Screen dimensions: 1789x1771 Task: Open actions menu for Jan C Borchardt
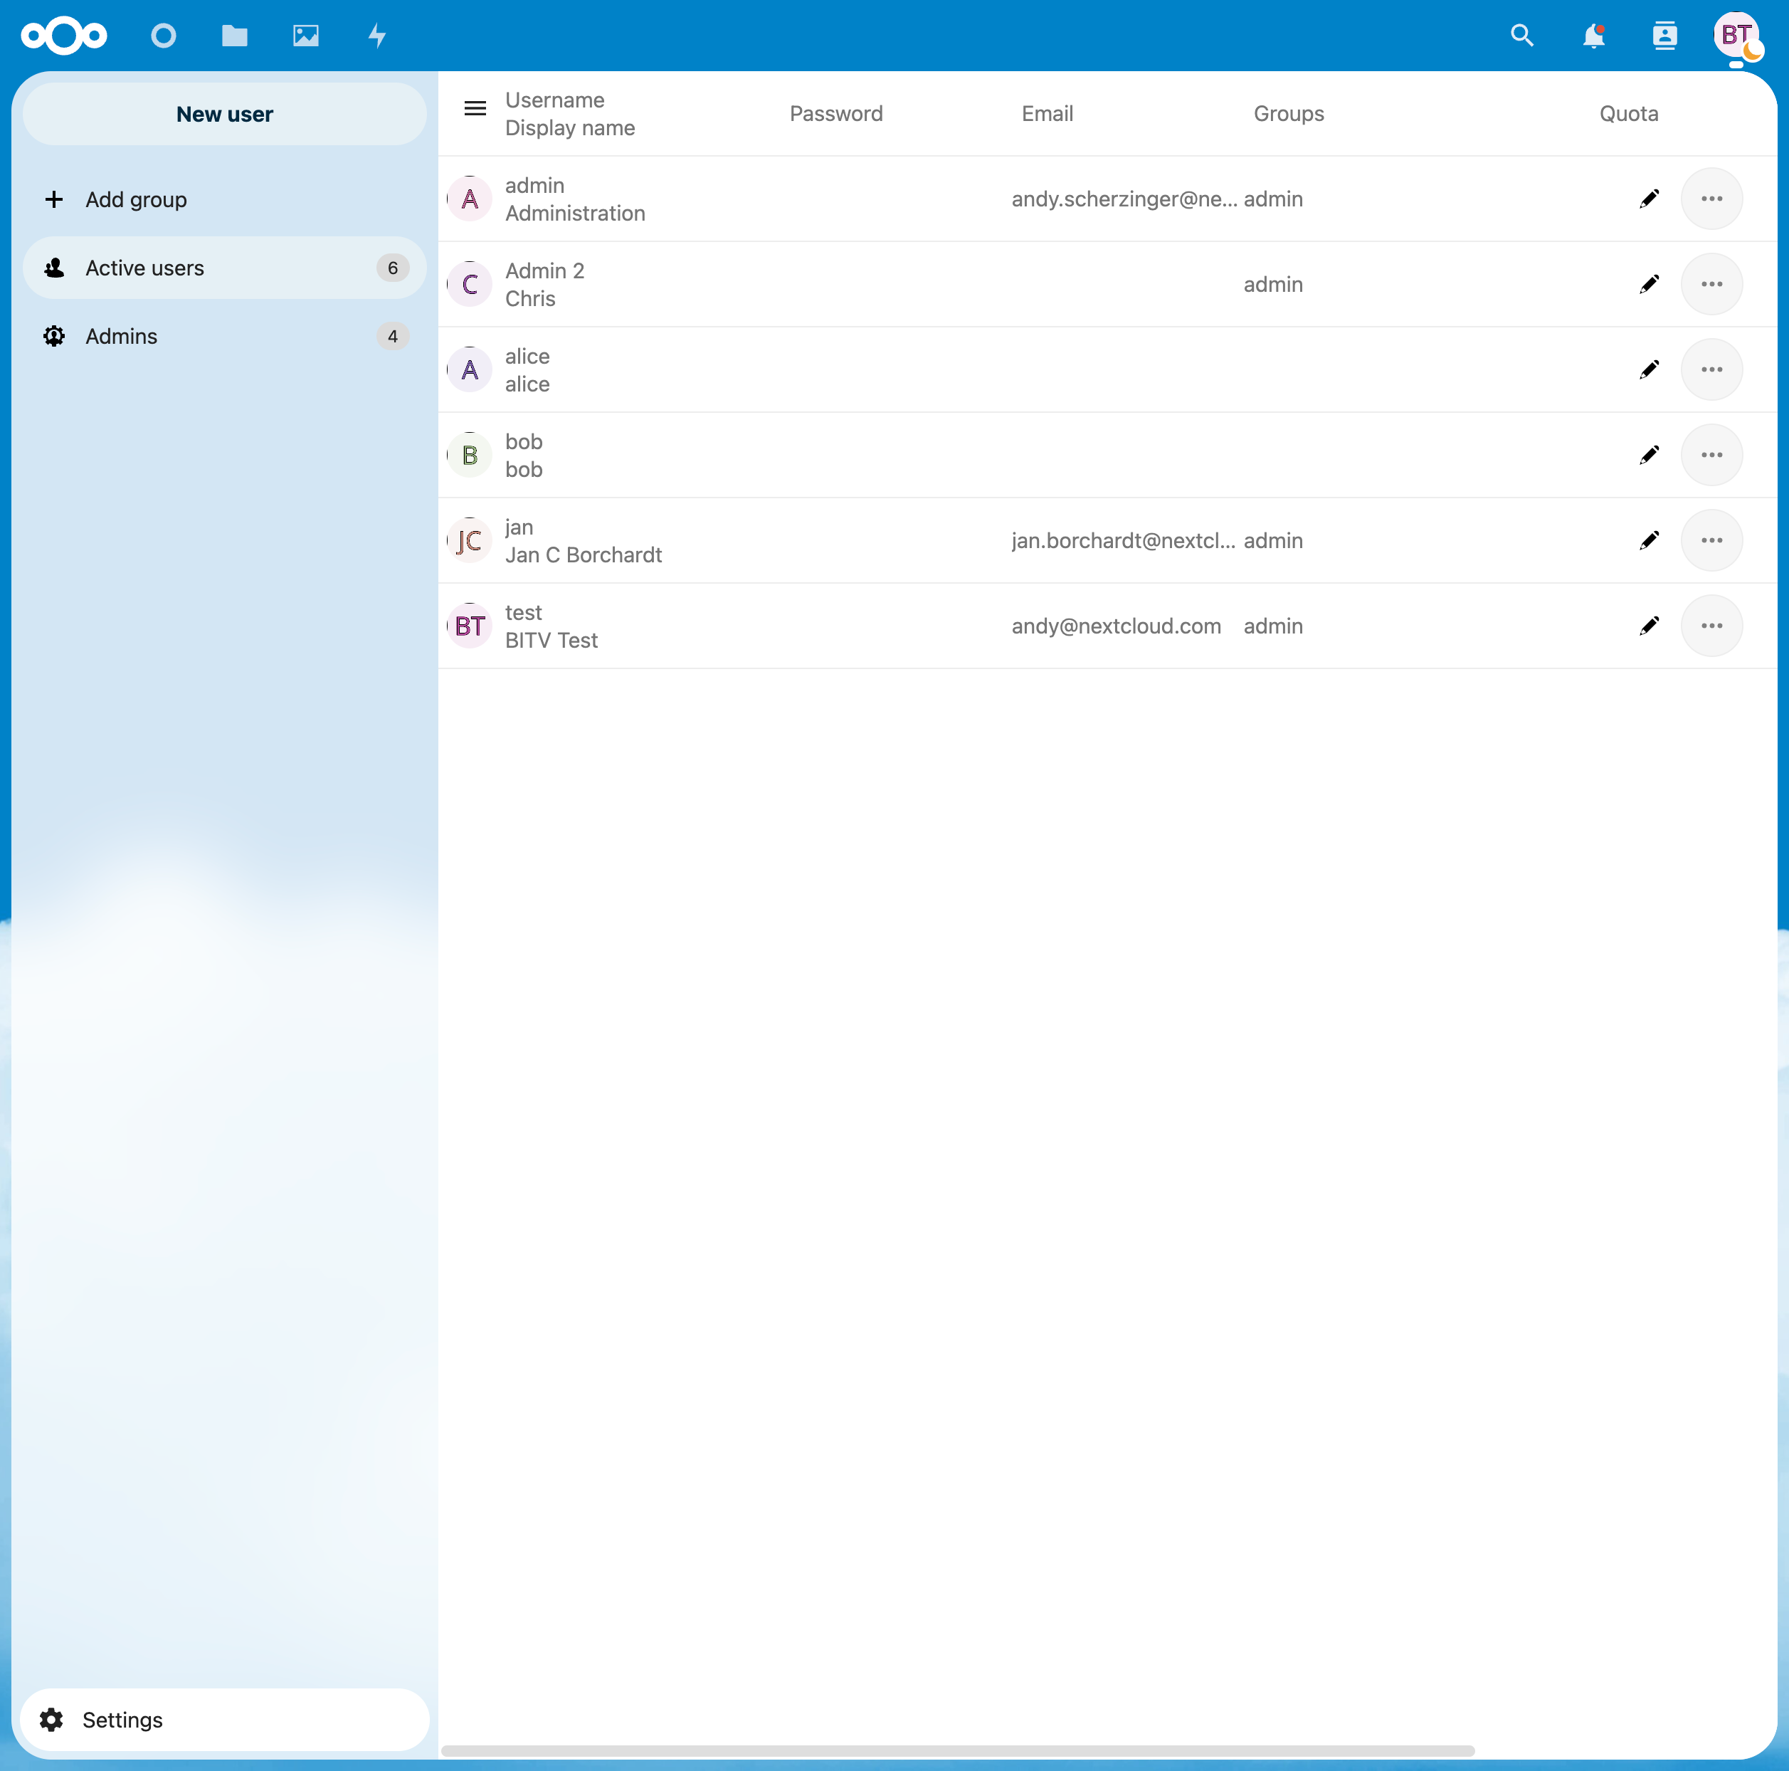pos(1711,540)
